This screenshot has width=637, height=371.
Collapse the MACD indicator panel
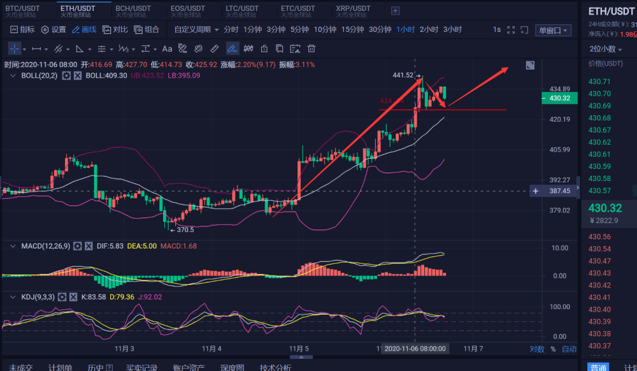coord(13,246)
